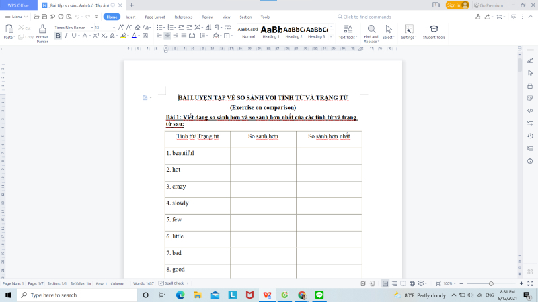Apply the Normal style
538x302 pixels.
point(248,32)
